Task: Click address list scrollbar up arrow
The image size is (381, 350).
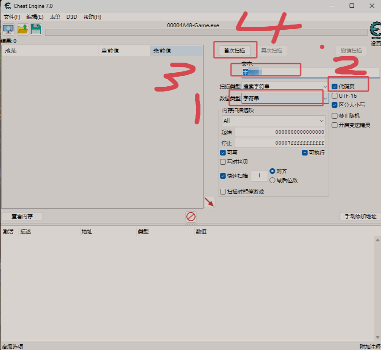Action: (377, 240)
